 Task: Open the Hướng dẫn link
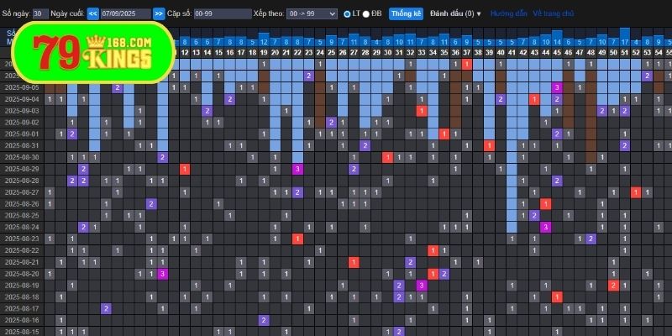[508, 14]
